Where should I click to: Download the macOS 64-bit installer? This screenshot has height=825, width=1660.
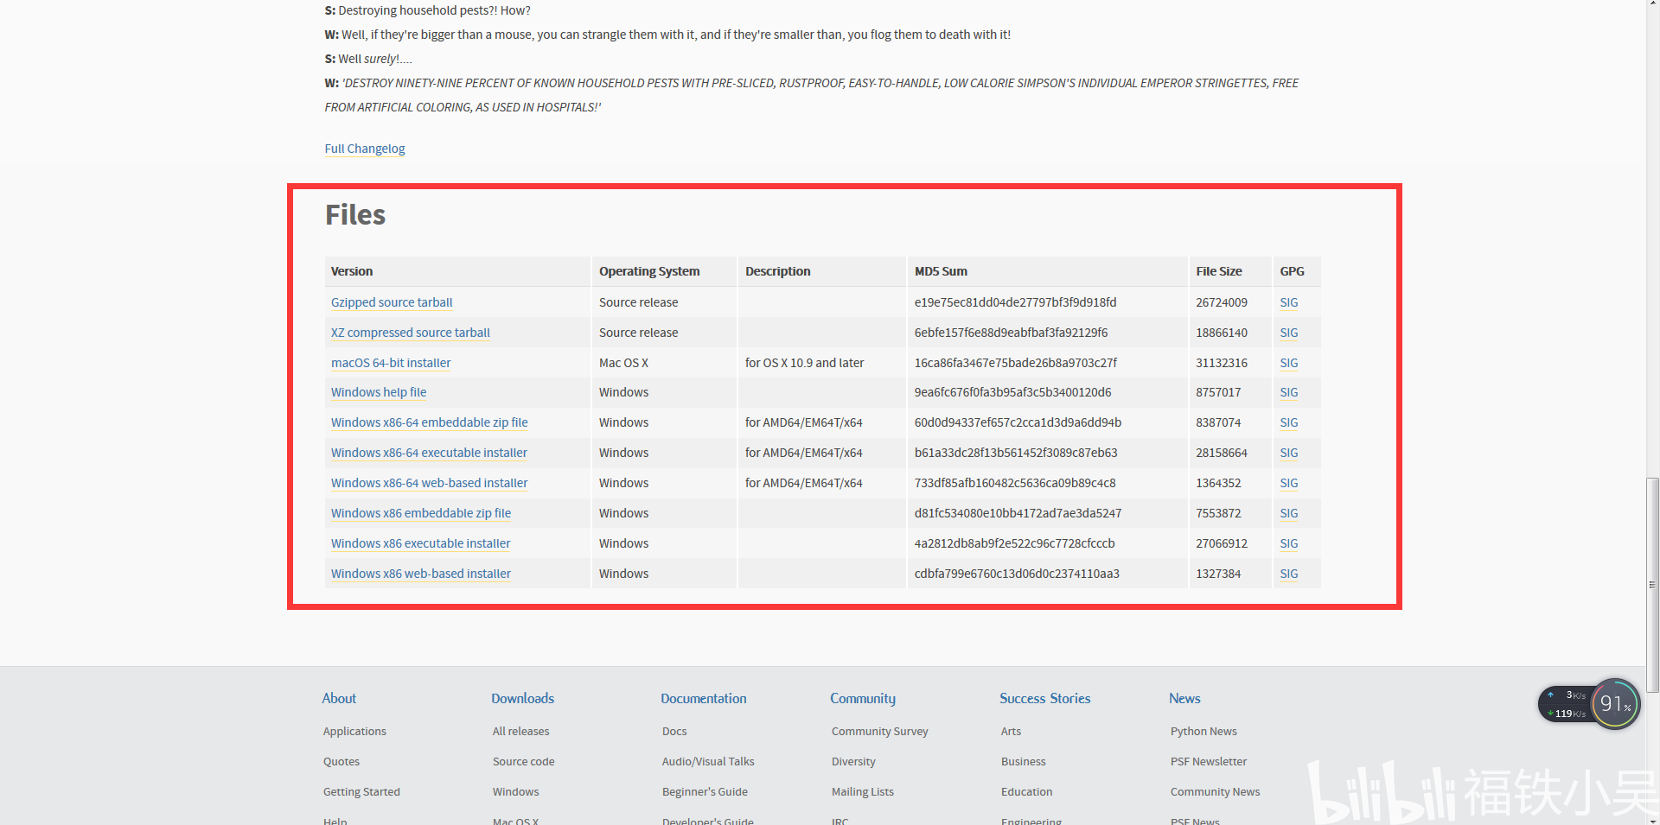coord(391,363)
